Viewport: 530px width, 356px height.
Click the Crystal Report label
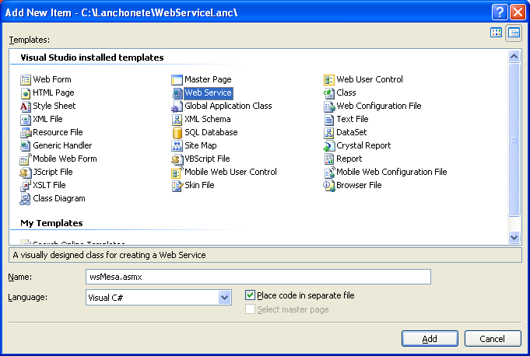tap(363, 145)
